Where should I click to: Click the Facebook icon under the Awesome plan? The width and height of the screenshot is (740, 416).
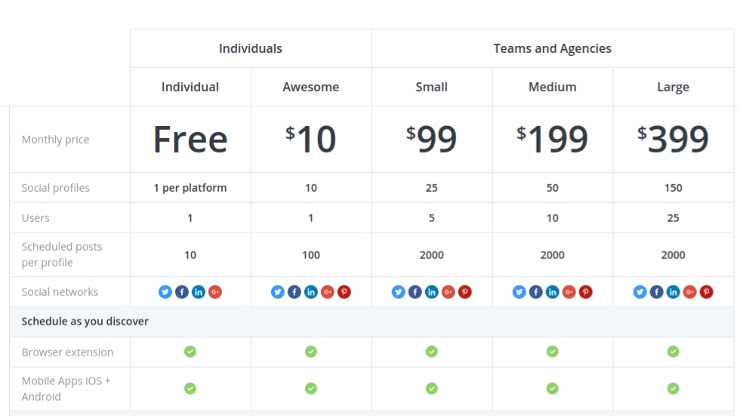(294, 292)
